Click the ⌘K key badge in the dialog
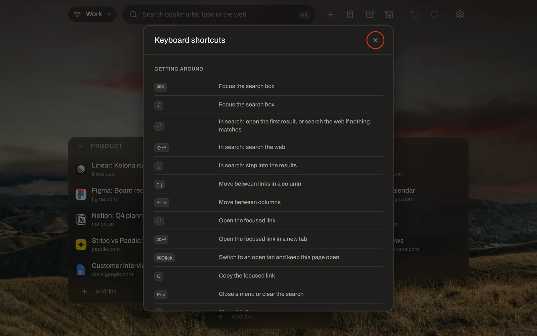The width and height of the screenshot is (537, 336). 161,87
